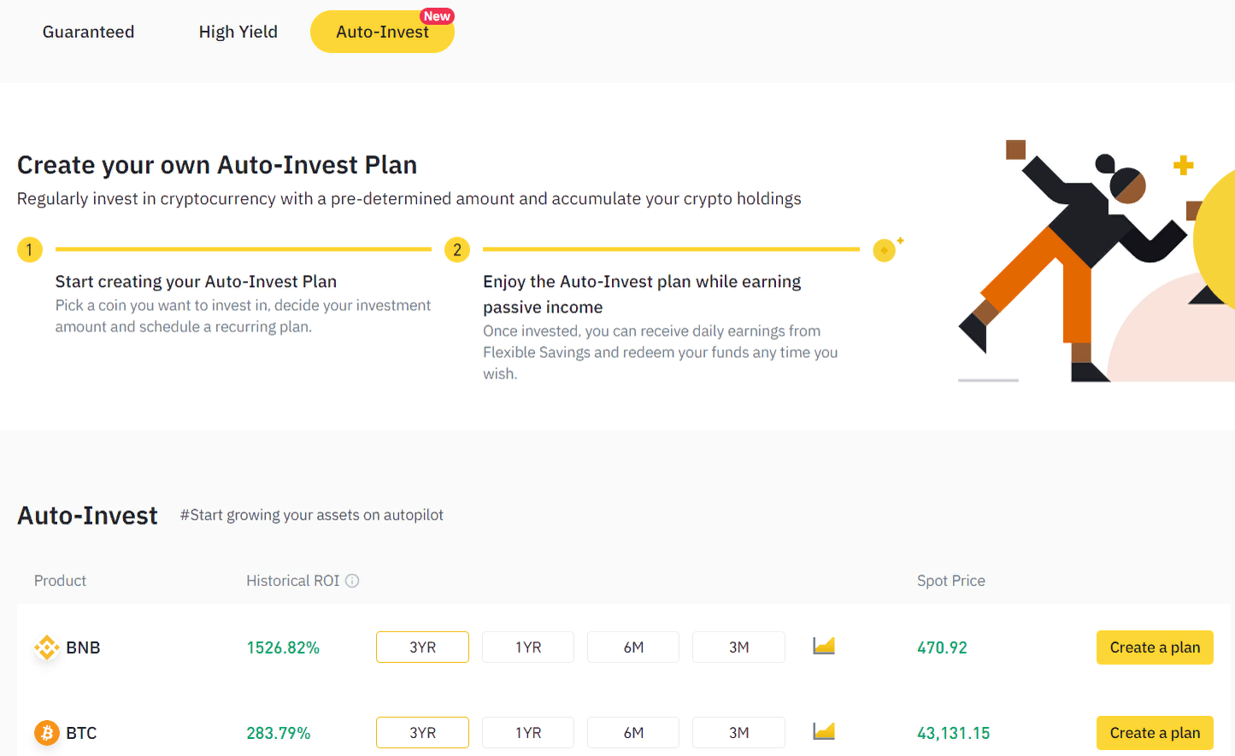Switch to the High Yield tab

[x=238, y=32]
